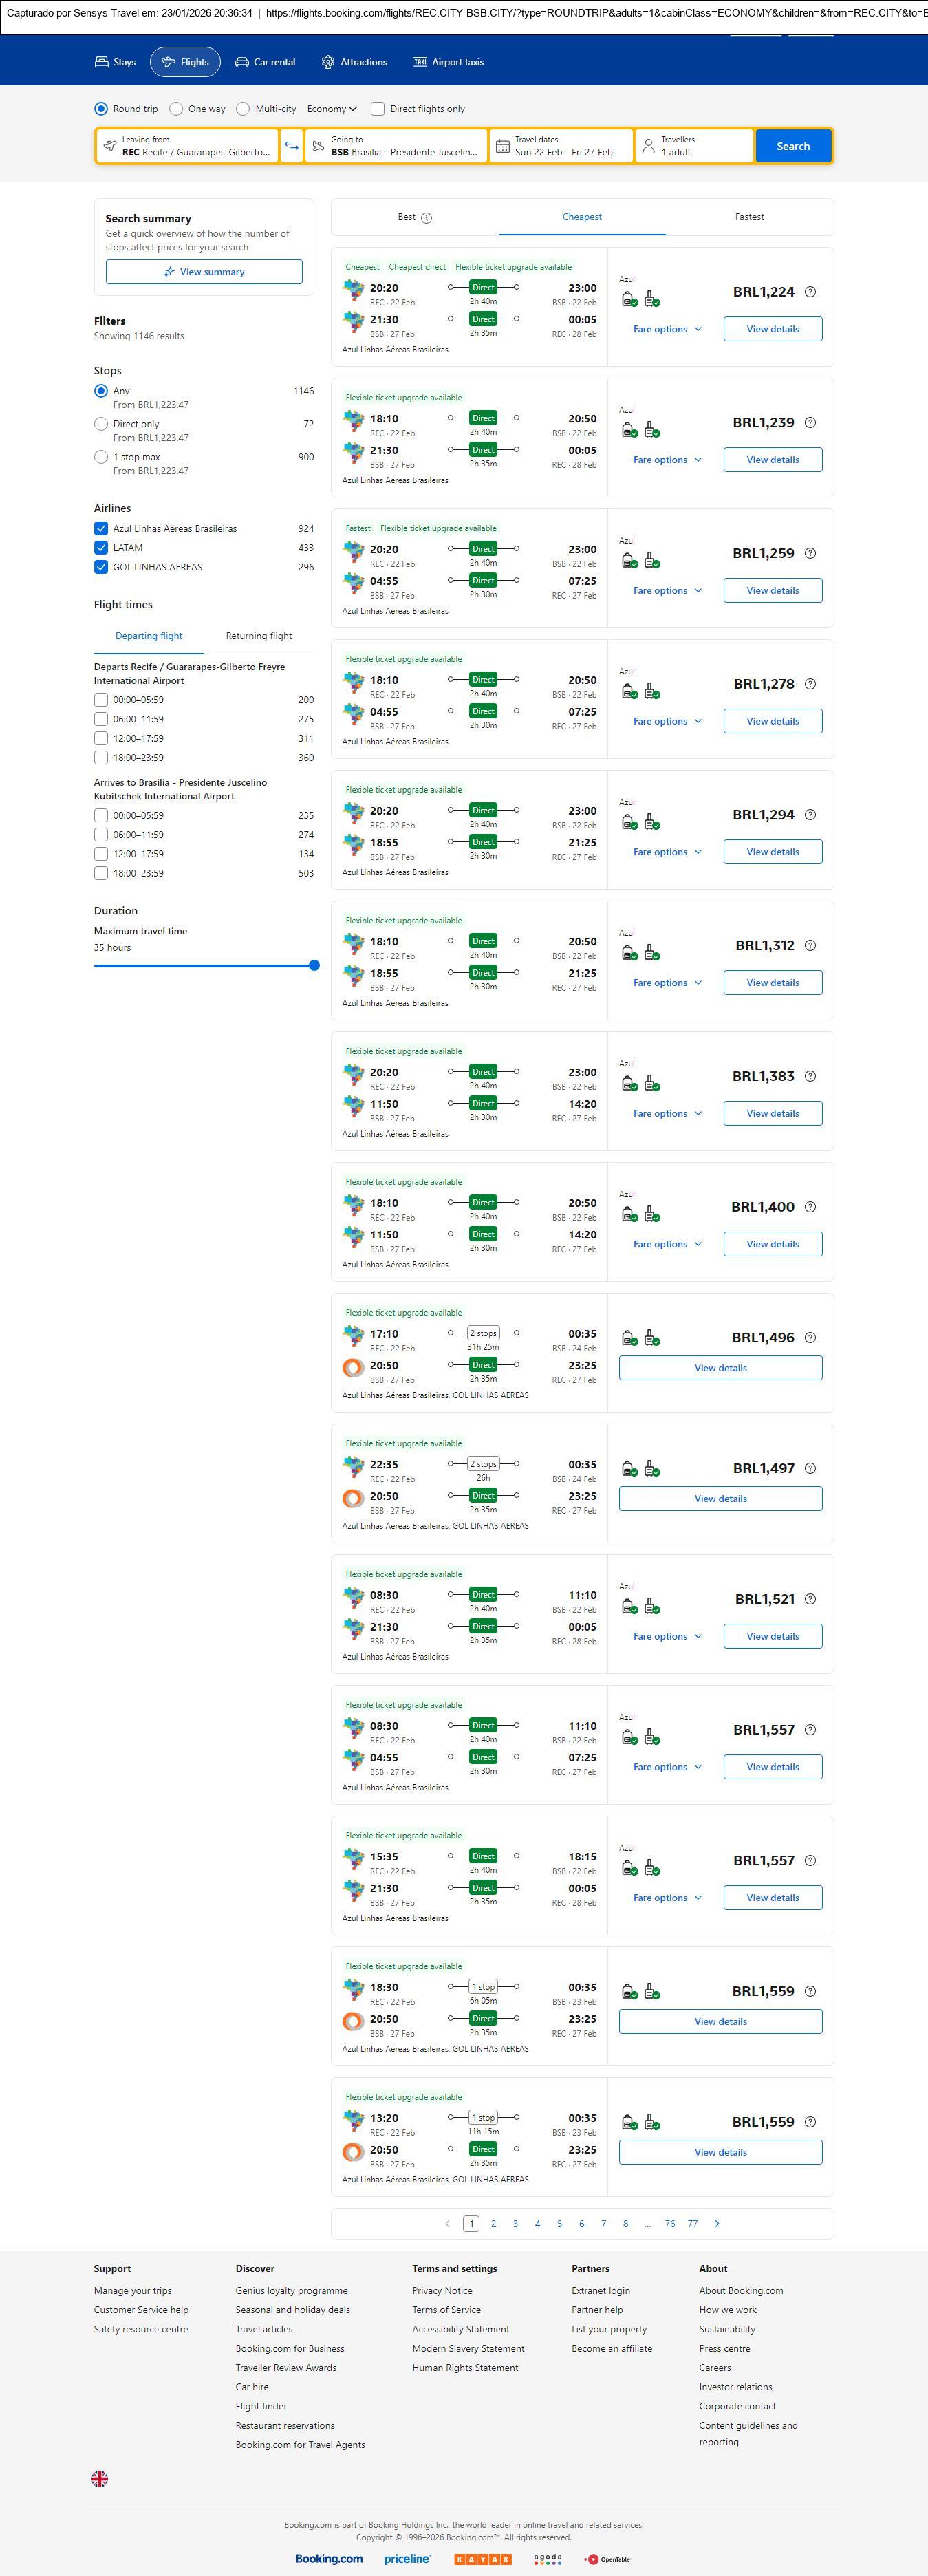Select the One way radio button
This screenshot has width=928, height=2576.
(176, 109)
